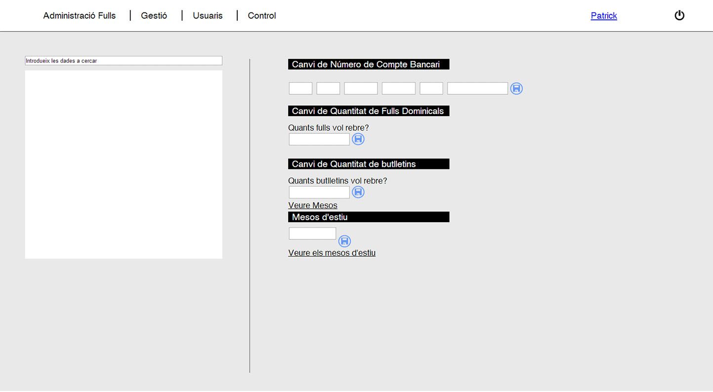
Task: Click the empty search results list box
Action: click(124, 164)
